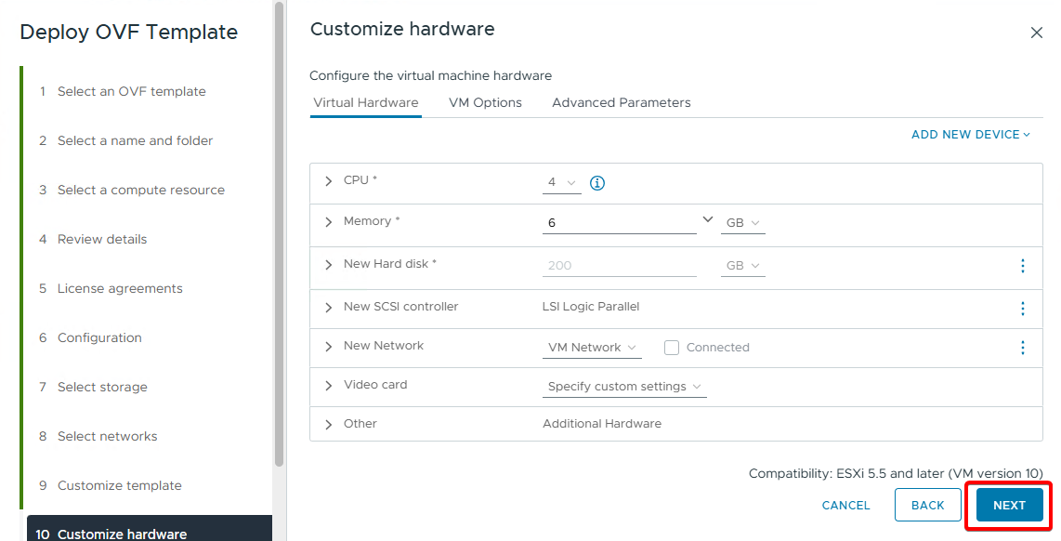Switch to the VM Options tab
1061x541 pixels.
[485, 103]
